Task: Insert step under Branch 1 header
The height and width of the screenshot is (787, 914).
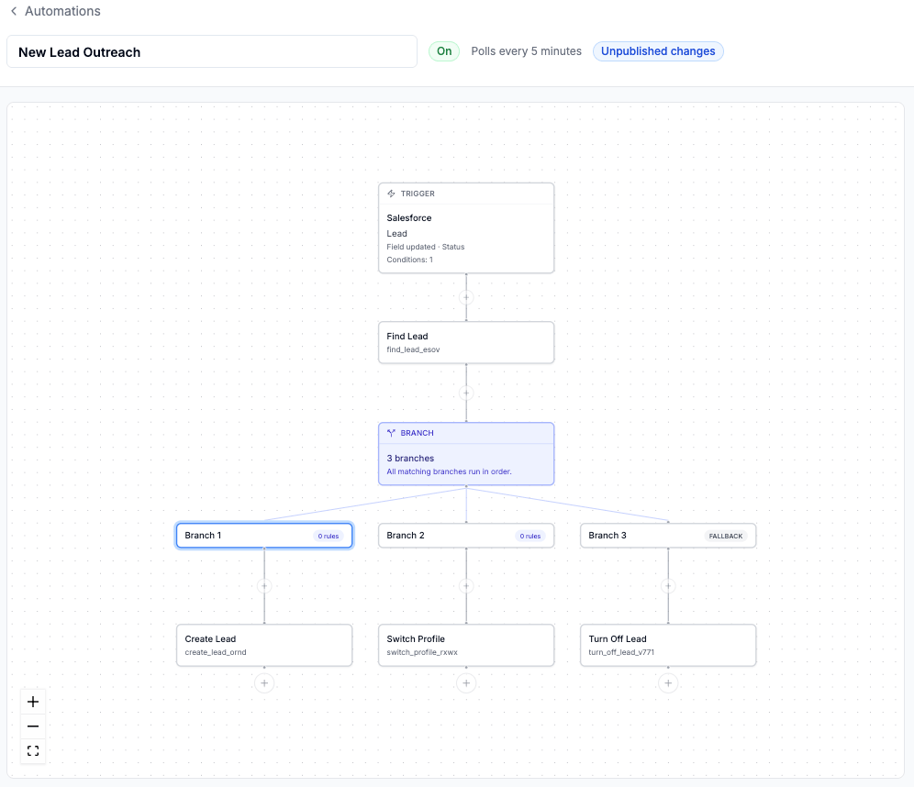Action: tap(264, 586)
